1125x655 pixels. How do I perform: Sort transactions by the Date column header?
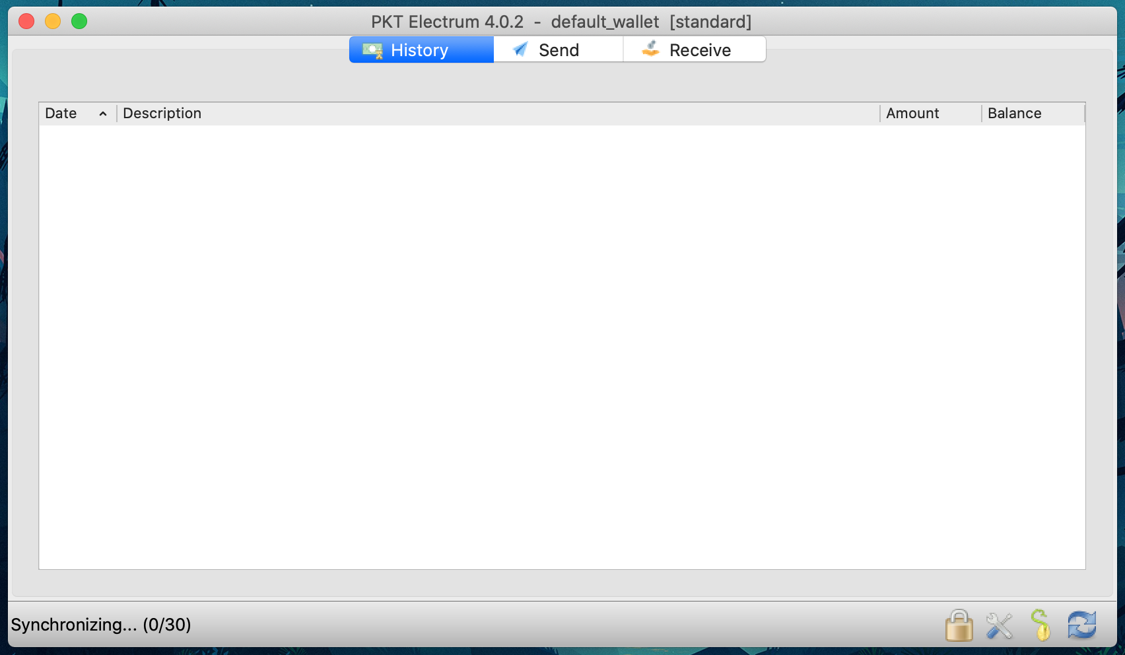click(x=61, y=114)
